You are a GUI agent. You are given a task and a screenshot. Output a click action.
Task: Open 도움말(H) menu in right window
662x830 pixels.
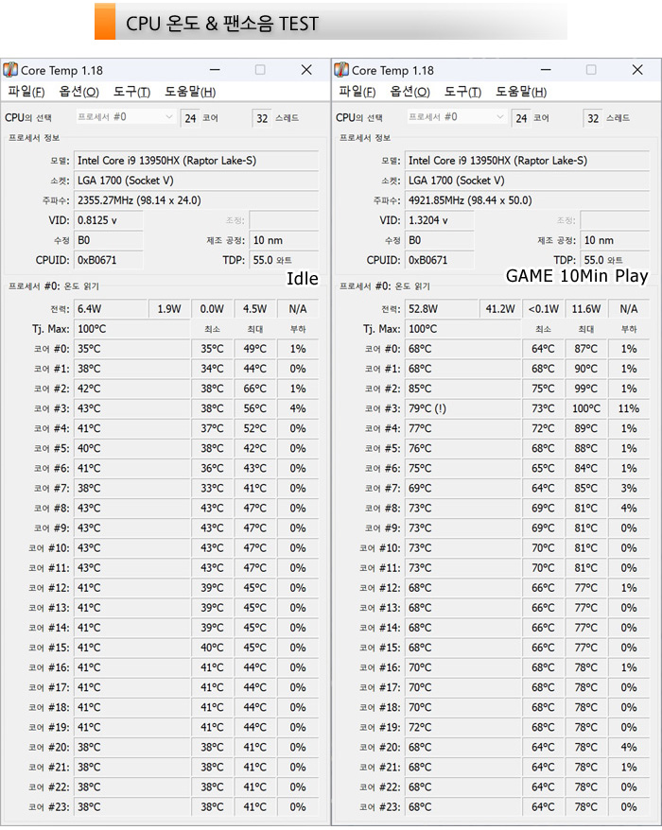(520, 92)
